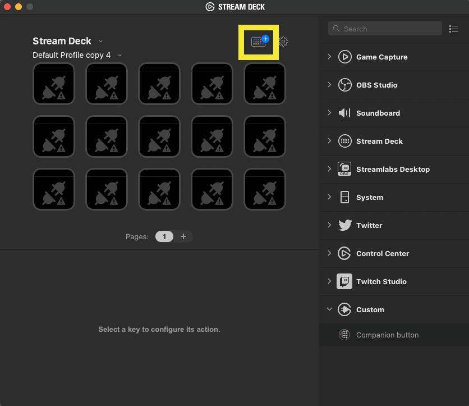Screen dimensions: 469x406
Task: Click the Custom label
Action: pyautogui.click(x=370, y=310)
